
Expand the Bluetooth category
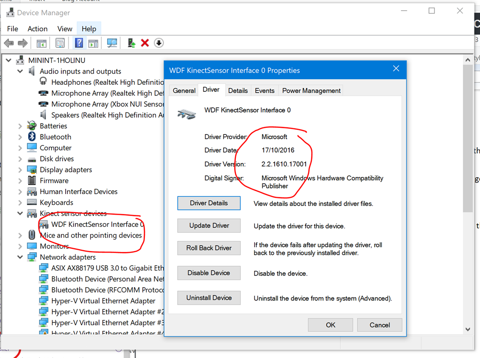point(20,137)
